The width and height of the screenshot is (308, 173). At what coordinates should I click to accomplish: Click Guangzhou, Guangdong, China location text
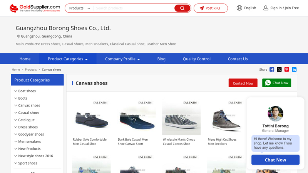(x=47, y=36)
